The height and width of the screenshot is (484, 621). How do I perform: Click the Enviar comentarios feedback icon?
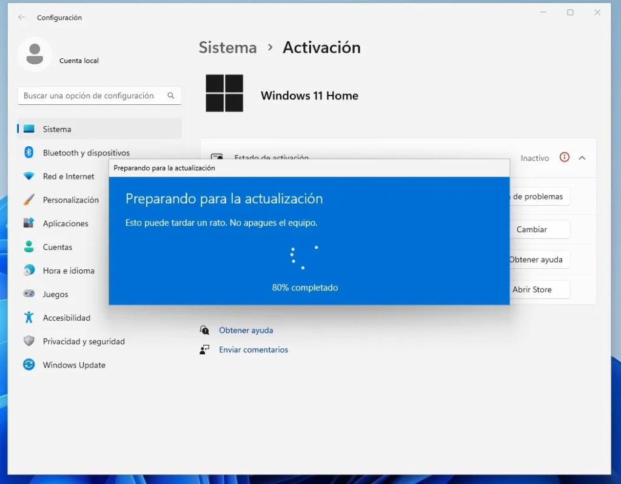click(204, 349)
